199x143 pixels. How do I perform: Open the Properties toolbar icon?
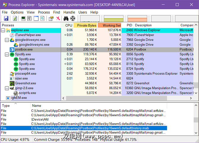[x=51, y=18]
